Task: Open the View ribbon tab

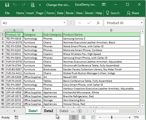Action: [x=79, y=13]
